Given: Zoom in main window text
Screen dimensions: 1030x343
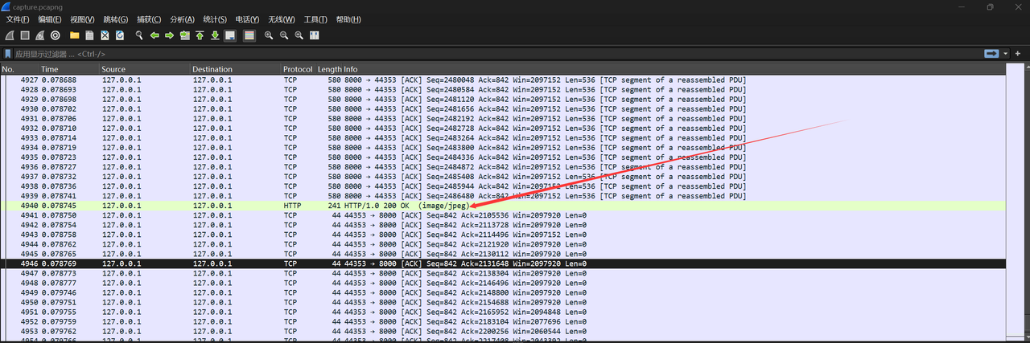Looking at the screenshot, I should tap(268, 35).
